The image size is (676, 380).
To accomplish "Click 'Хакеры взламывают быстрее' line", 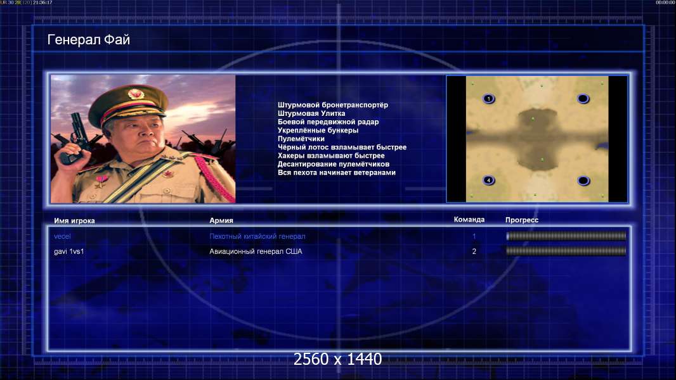I will coord(331,156).
